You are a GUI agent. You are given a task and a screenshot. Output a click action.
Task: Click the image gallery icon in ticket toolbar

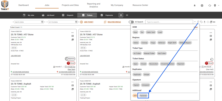pyautogui.click(x=211, y=22)
